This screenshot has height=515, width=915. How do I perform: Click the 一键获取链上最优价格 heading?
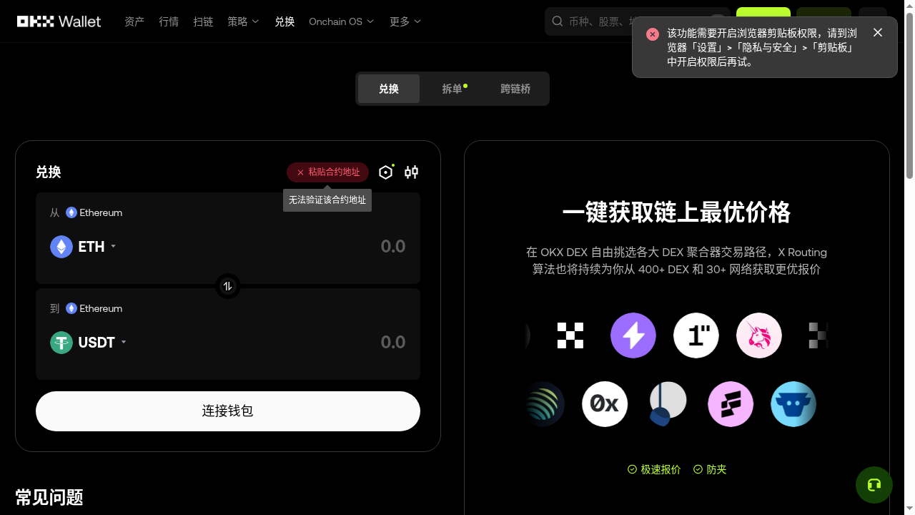[677, 212]
